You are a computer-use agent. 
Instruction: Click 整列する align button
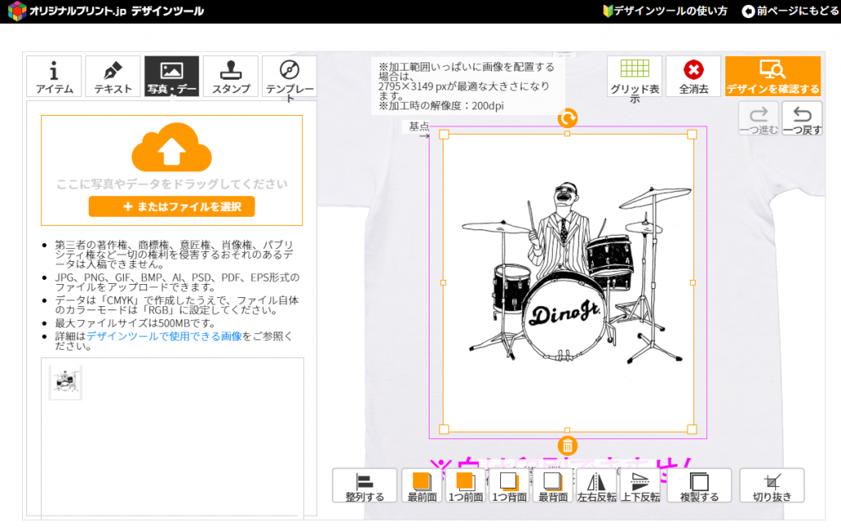[x=365, y=486]
